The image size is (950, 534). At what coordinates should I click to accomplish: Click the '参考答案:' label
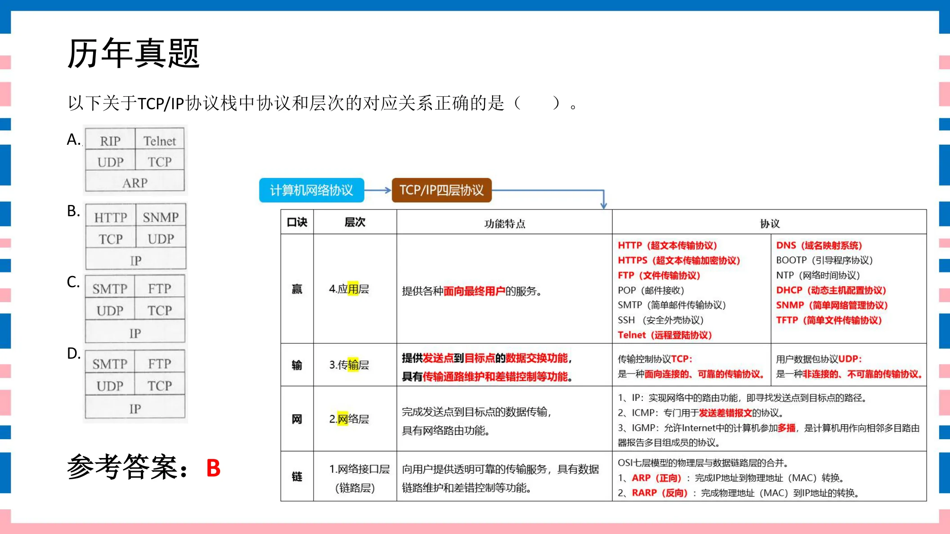click(128, 467)
